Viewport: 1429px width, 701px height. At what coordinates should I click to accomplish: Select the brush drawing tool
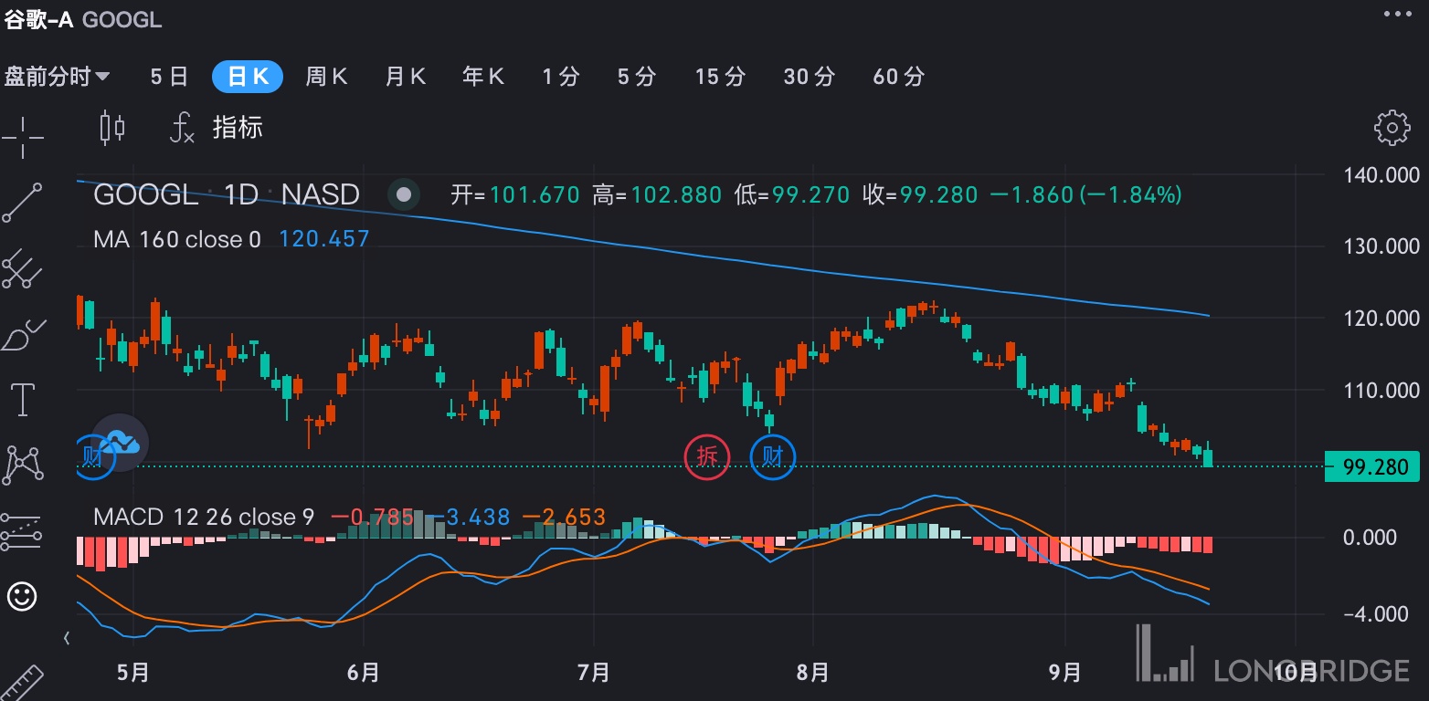point(22,335)
